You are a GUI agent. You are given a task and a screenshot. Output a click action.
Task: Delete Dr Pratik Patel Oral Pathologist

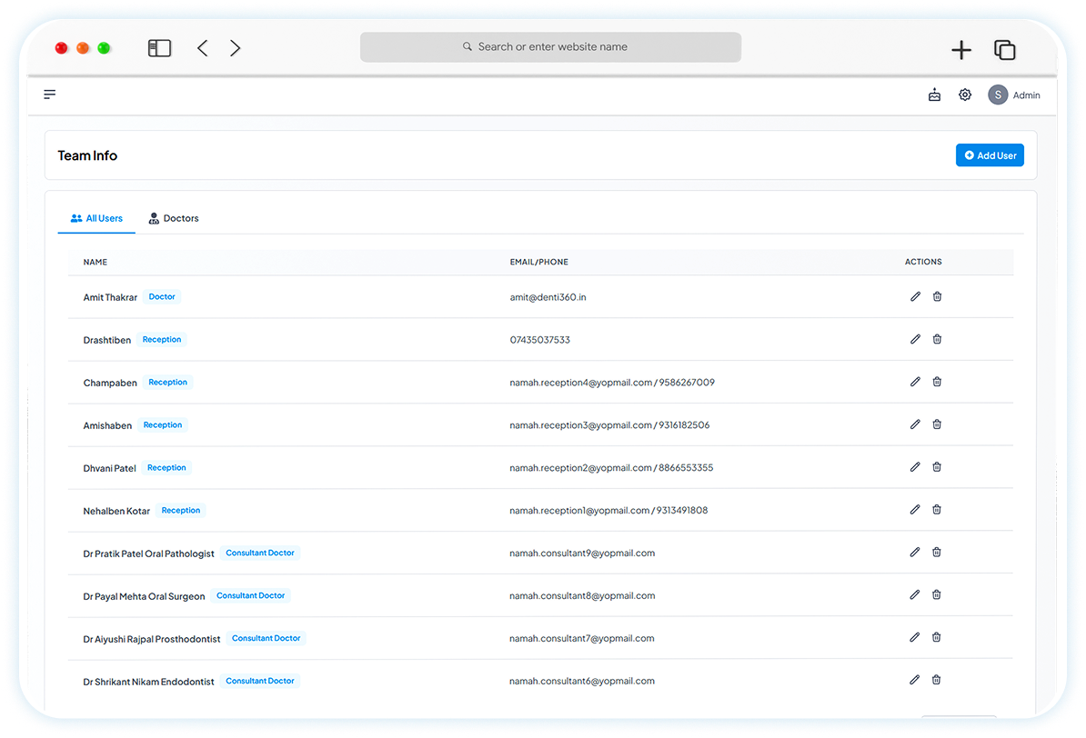[937, 553]
